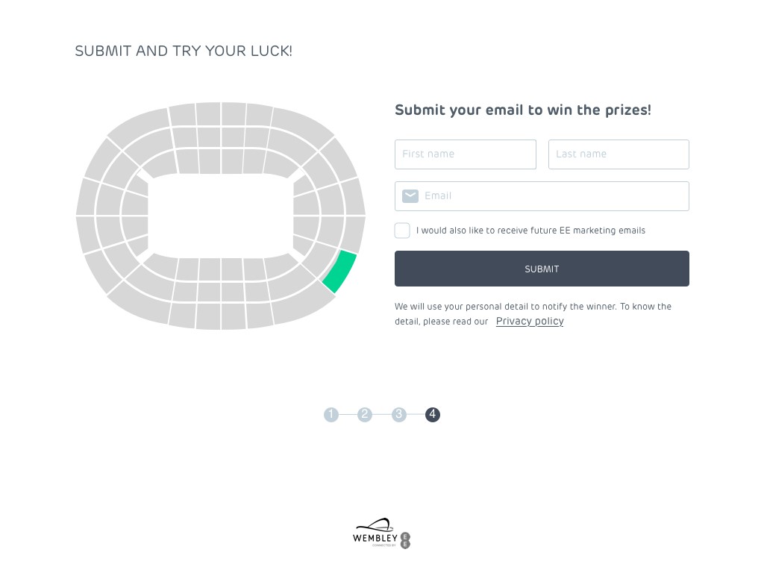Screen dimensions: 764x573
Task: Go to step 3 indicator
Action: 399,415
